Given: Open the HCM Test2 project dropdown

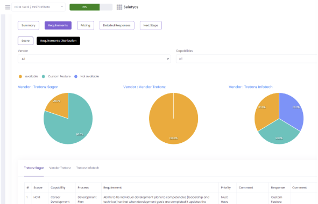Looking at the screenshot, I should point(39,7).
